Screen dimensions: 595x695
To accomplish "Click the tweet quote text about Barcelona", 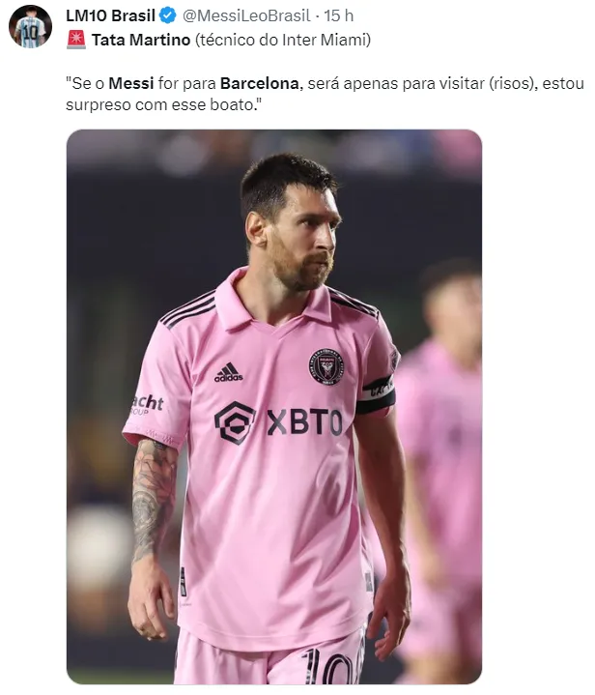I will pos(325,94).
